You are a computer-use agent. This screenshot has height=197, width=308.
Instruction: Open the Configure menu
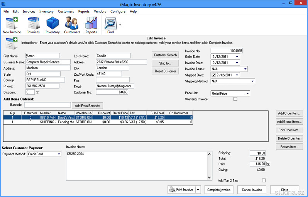click(x=118, y=12)
